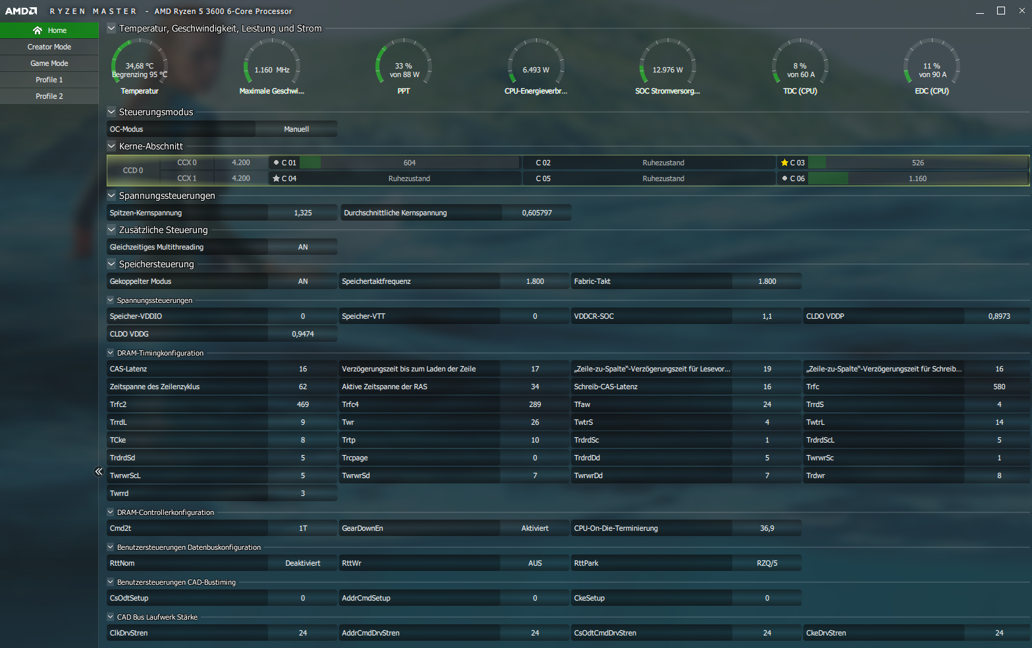The width and height of the screenshot is (1032, 648).
Task: Click the Fabric-Takt value 1.800
Action: [767, 281]
